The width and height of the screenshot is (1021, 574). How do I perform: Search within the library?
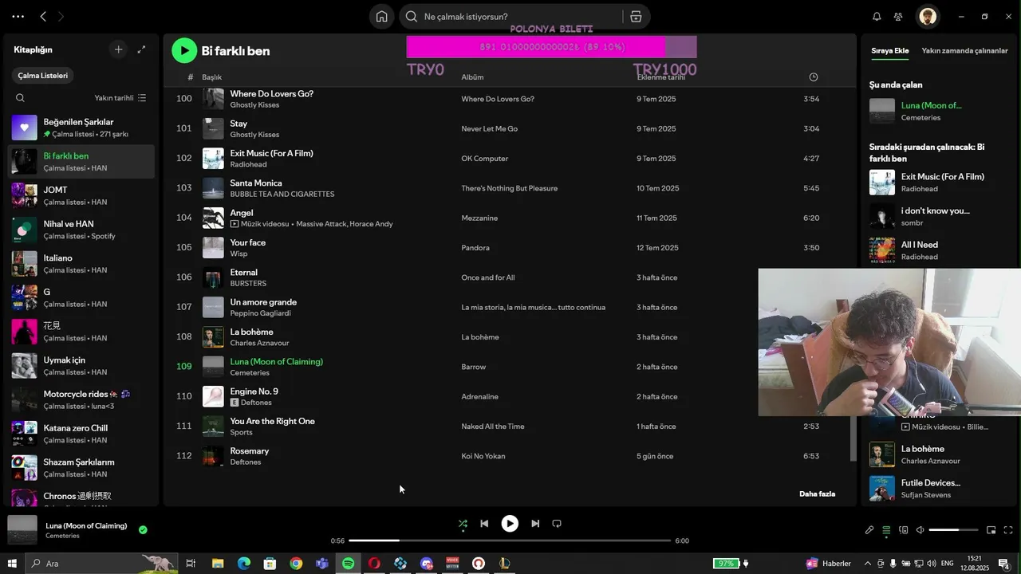(x=21, y=98)
